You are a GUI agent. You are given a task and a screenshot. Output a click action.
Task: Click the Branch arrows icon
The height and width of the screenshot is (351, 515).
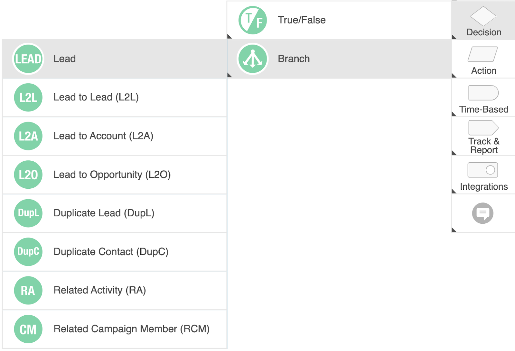coord(253,59)
